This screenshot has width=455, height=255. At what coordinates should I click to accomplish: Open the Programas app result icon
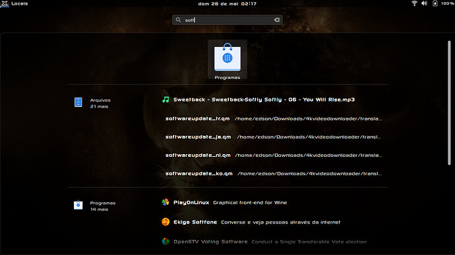pyautogui.click(x=228, y=59)
